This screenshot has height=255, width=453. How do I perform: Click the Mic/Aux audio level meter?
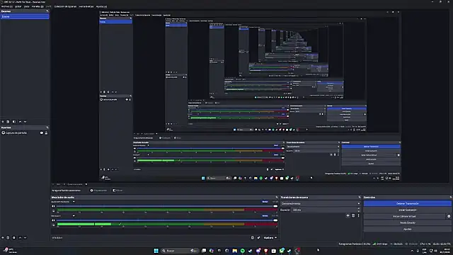pos(167,224)
